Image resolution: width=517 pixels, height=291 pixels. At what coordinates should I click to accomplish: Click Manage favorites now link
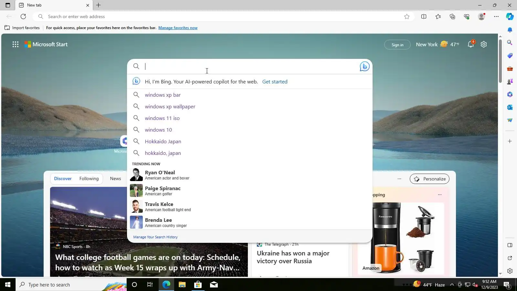click(x=178, y=28)
